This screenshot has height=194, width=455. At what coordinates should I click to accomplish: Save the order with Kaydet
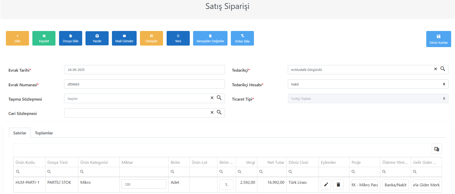[44, 38]
